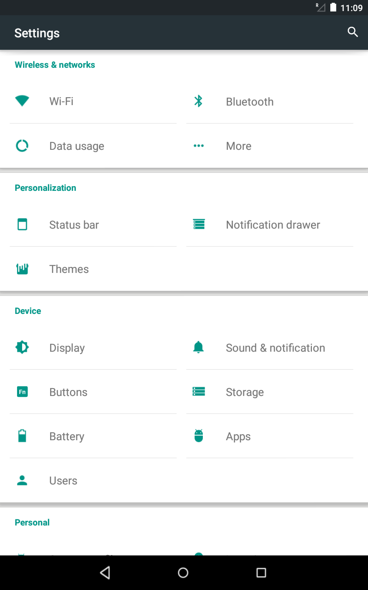Tap the Themes paintbrush icon

[x=22, y=269]
